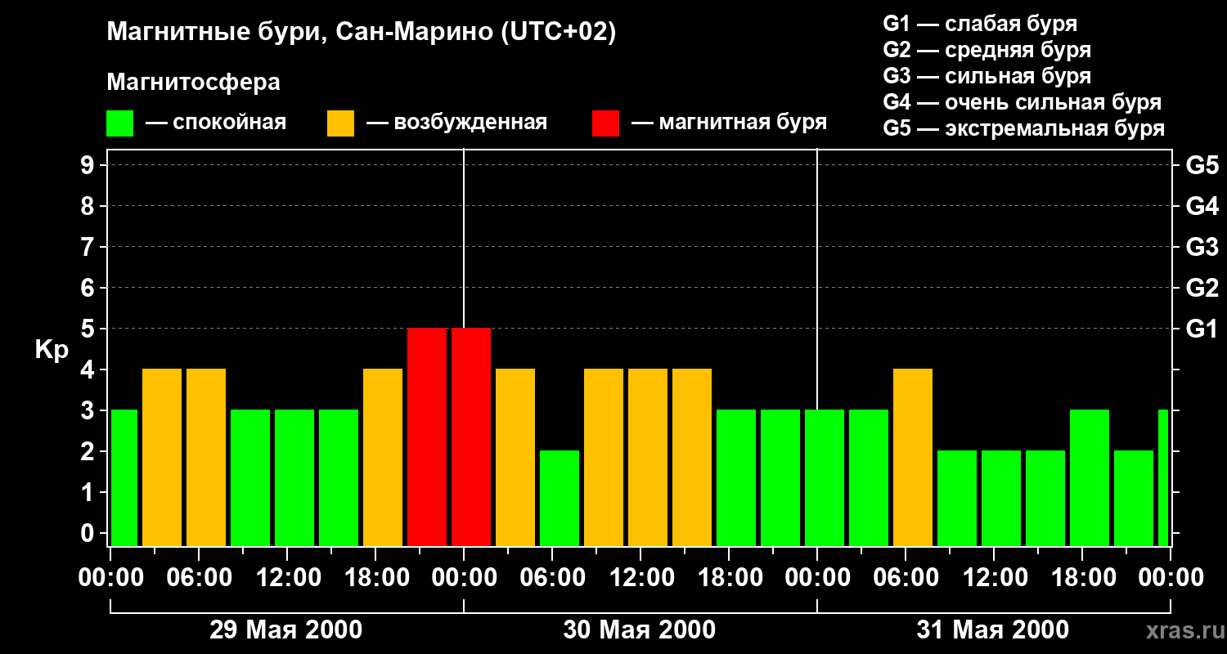
Task: Click the '— магнитная буря' legend label
Action: click(729, 123)
